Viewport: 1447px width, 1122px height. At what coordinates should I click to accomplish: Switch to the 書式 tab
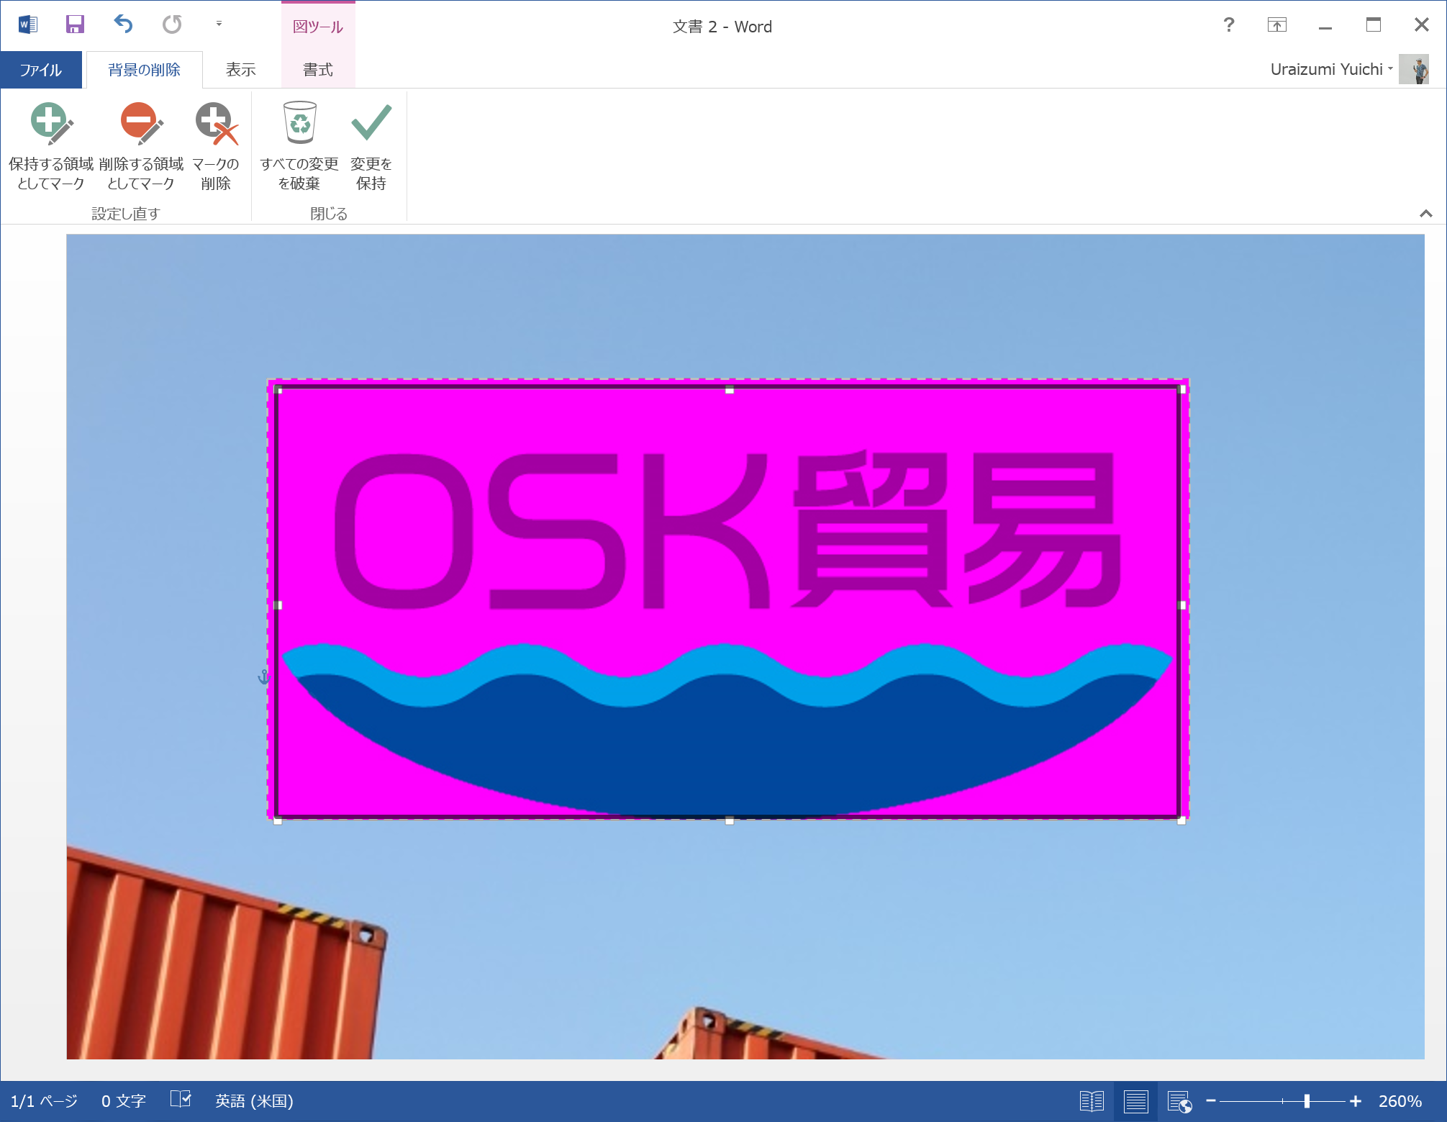(317, 70)
